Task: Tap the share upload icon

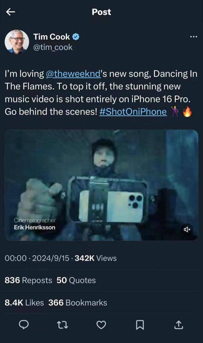Action: 178,325
